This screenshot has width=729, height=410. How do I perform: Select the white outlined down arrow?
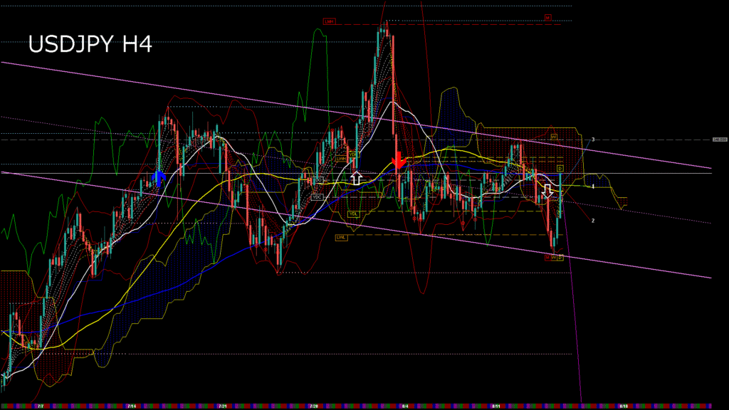[547, 191]
